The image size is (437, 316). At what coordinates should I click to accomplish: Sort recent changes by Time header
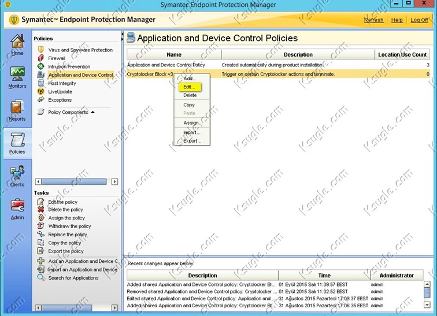(x=324, y=276)
